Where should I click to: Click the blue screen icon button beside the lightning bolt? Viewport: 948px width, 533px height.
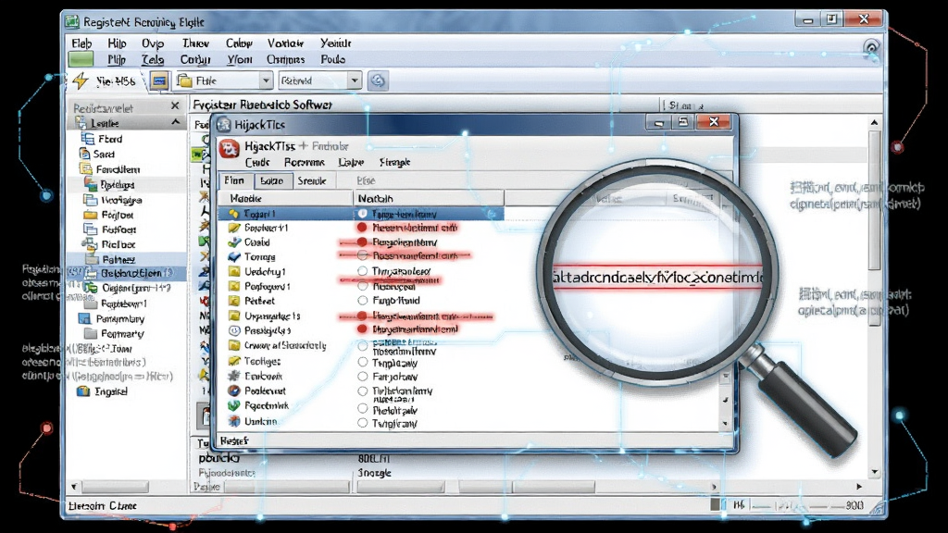coord(159,81)
